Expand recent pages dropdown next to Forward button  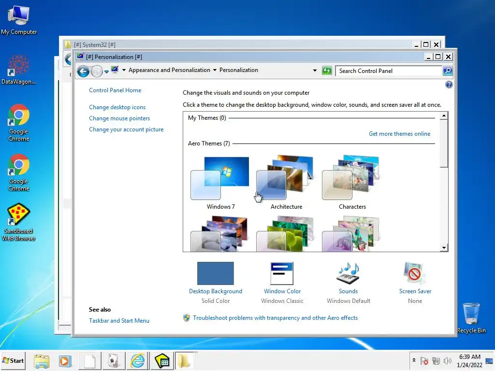tap(106, 71)
